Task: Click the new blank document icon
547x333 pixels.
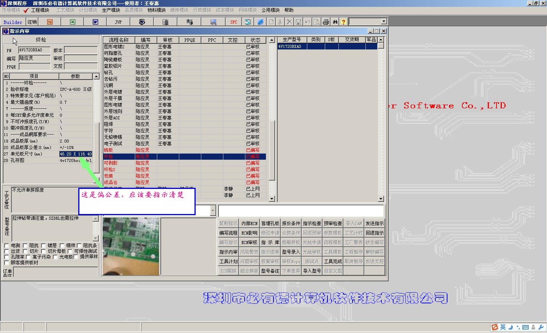Action: [x=271, y=22]
